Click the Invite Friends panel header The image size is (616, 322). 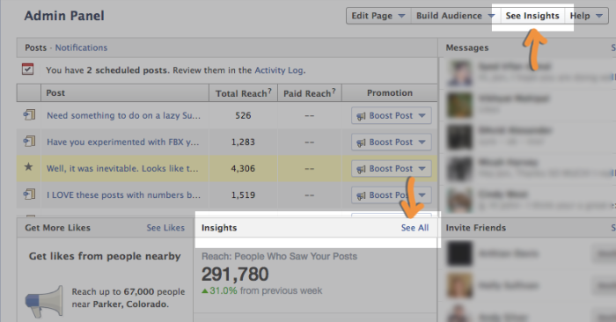[x=476, y=228]
